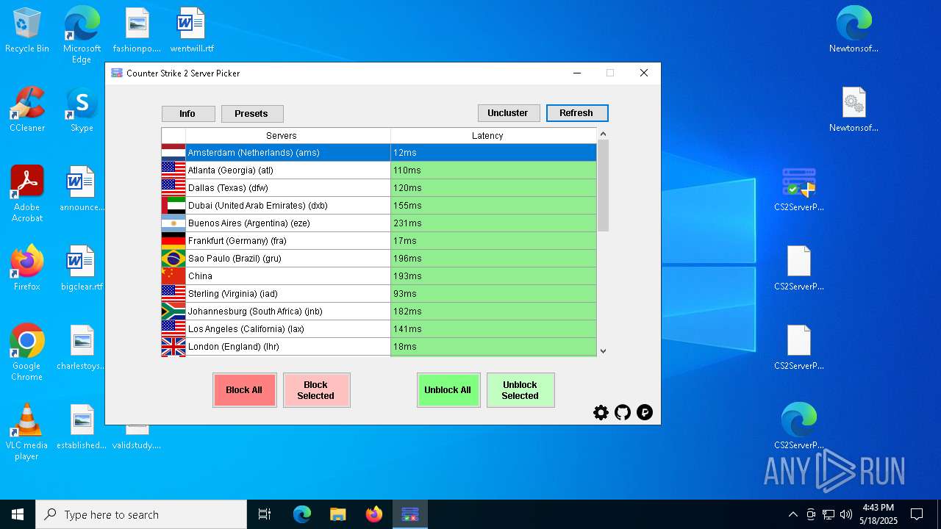
Task: Open the GitHub icon link
Action: coord(623,412)
